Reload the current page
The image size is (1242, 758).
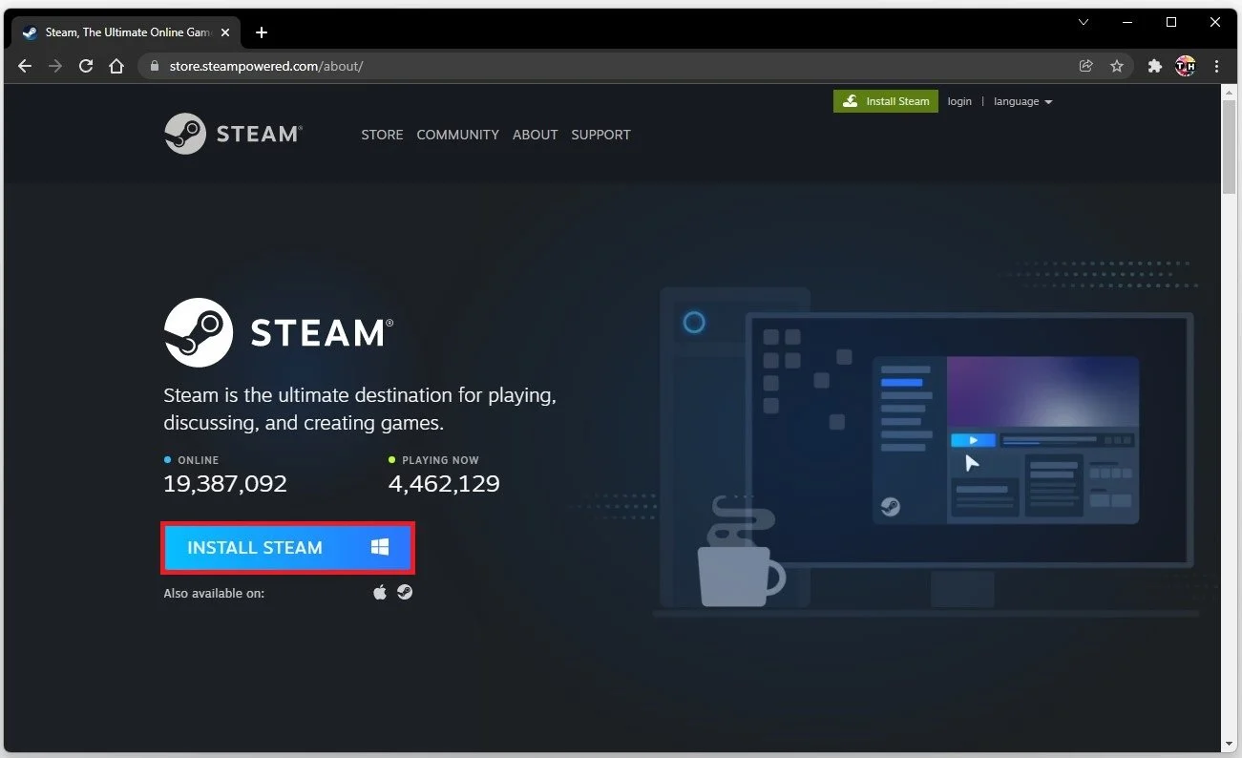click(86, 66)
